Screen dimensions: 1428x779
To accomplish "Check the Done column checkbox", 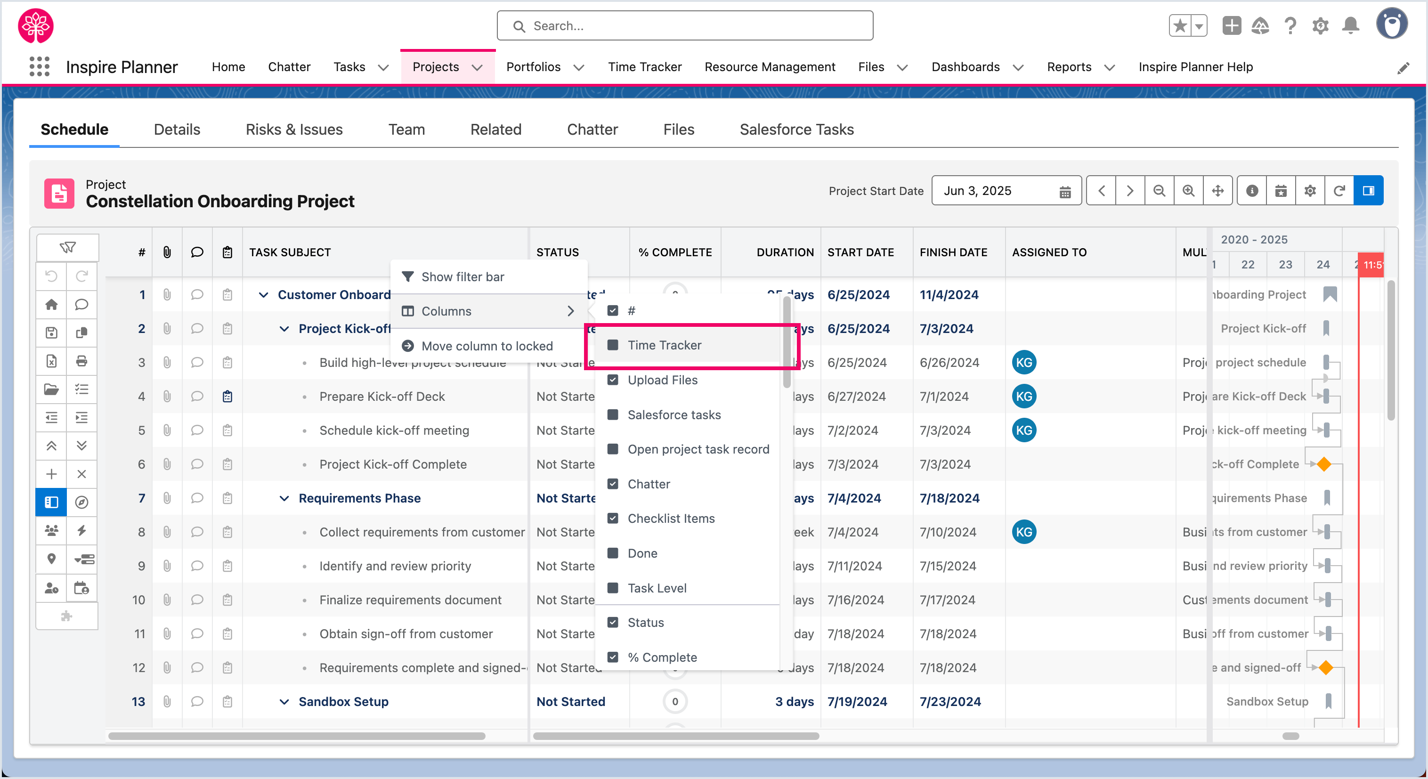I will tap(613, 553).
